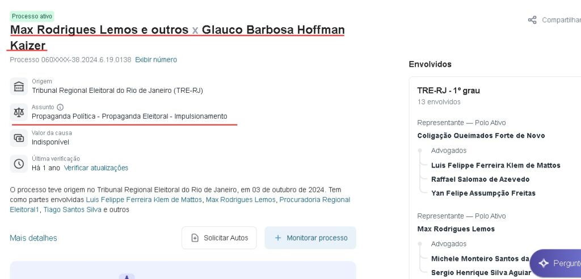Click Coligação Queimados Forte de Novo
This screenshot has height=279, width=581.
pos(481,136)
